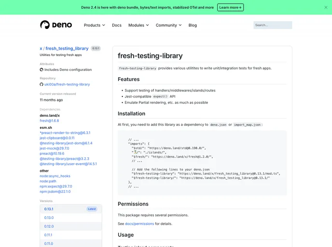Image resolution: width=332 pixels, height=247 pixels.
Task: Select version 0.13.0 in Versions list
Action: [71, 218]
